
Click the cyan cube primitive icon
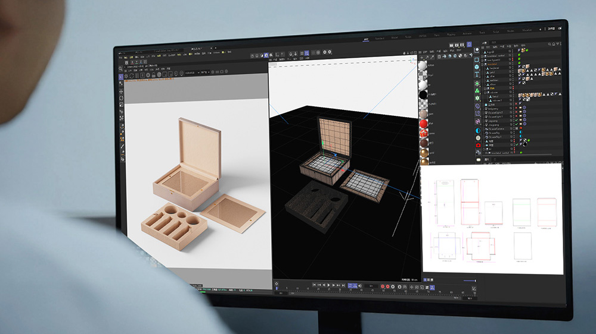pos(477,67)
